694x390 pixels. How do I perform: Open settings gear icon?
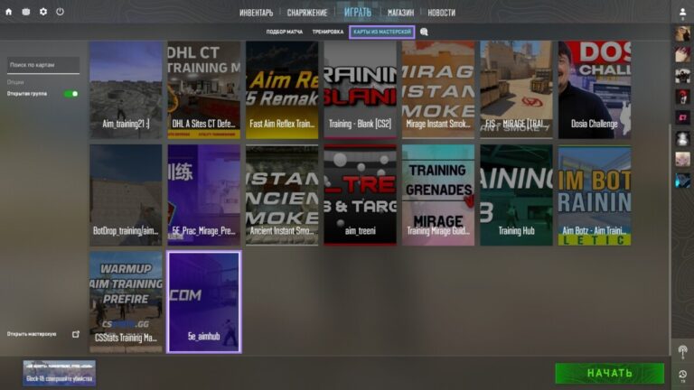43,12
